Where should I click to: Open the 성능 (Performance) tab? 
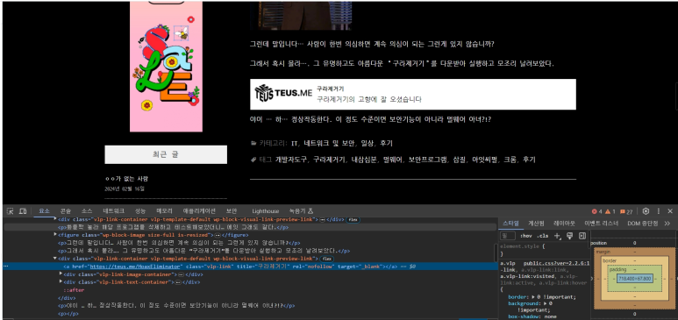[x=140, y=211]
